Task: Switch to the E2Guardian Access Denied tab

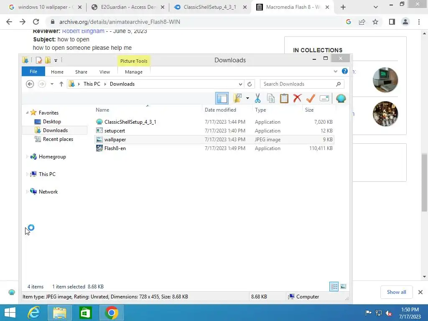Action: coord(128,7)
